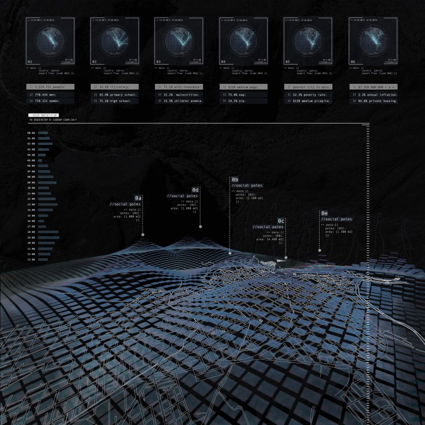The image size is (425, 425).
Task: Select the globe in panel 05
Action: (x=308, y=41)
